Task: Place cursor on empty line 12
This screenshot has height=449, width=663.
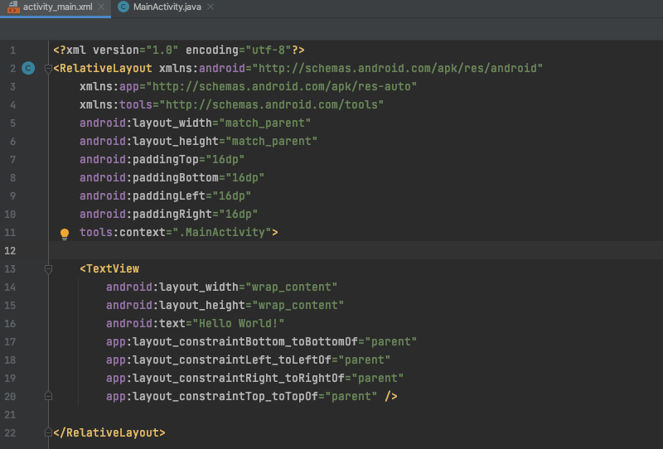Action: pos(331,250)
